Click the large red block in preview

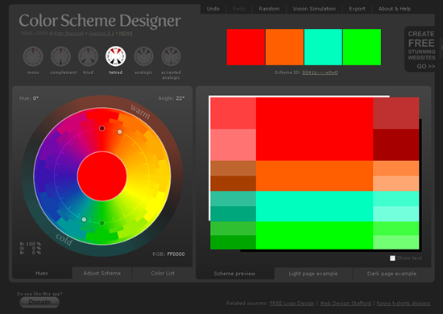314,129
